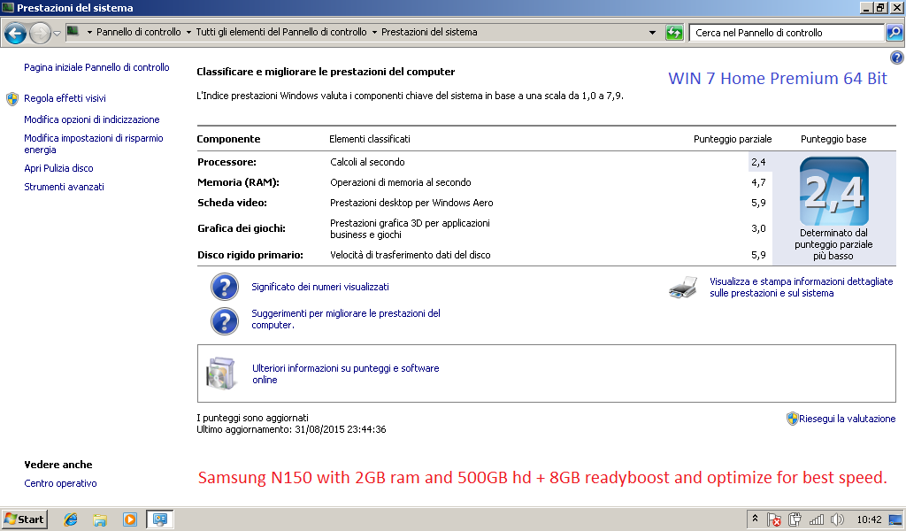Launch Windows Media Player from taskbar
Image resolution: width=906 pixels, height=531 pixels.
(130, 519)
